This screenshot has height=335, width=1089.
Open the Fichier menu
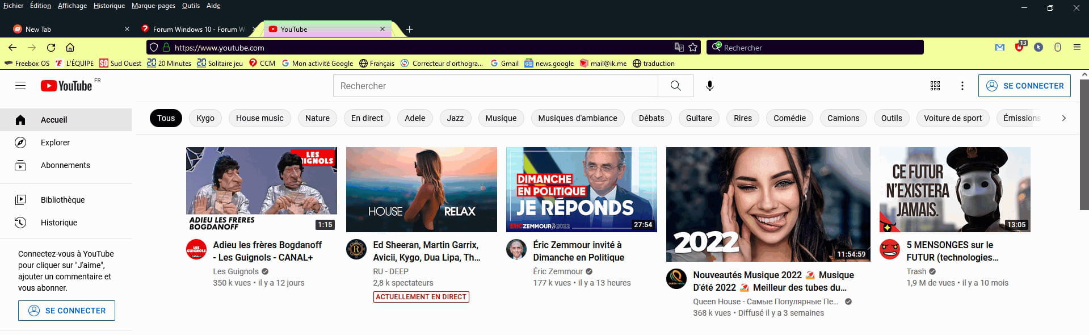[x=14, y=6]
